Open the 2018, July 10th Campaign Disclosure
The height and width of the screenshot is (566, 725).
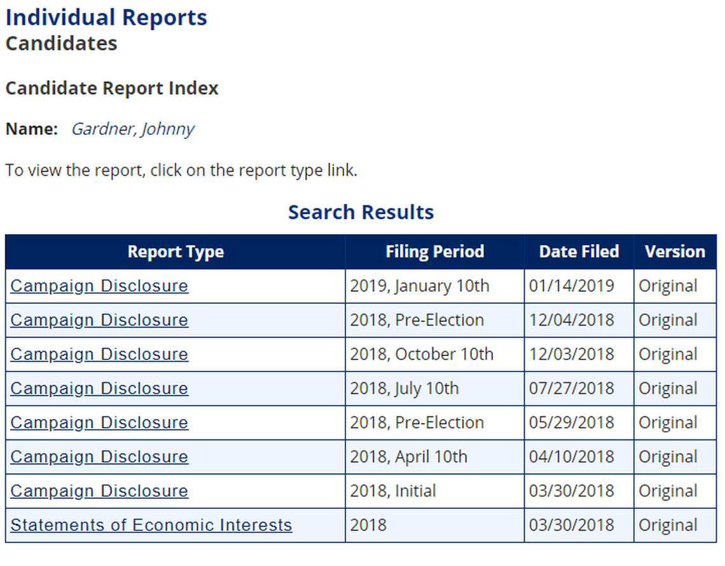(x=99, y=388)
